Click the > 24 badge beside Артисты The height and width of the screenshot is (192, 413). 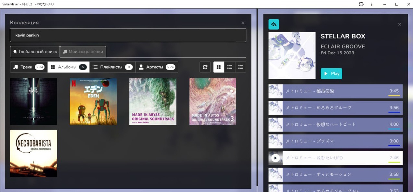(x=170, y=67)
